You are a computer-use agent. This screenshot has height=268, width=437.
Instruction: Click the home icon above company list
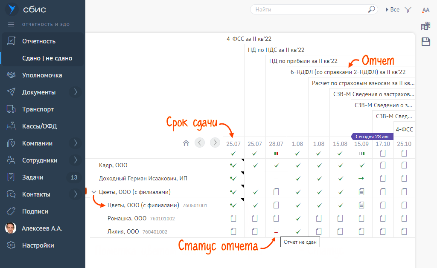click(x=186, y=143)
